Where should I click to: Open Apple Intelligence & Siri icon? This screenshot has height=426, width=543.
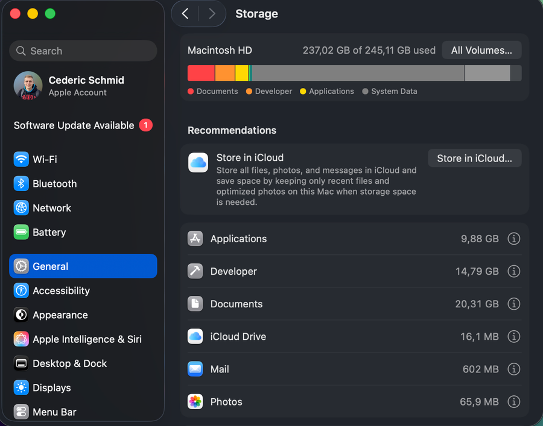21,339
